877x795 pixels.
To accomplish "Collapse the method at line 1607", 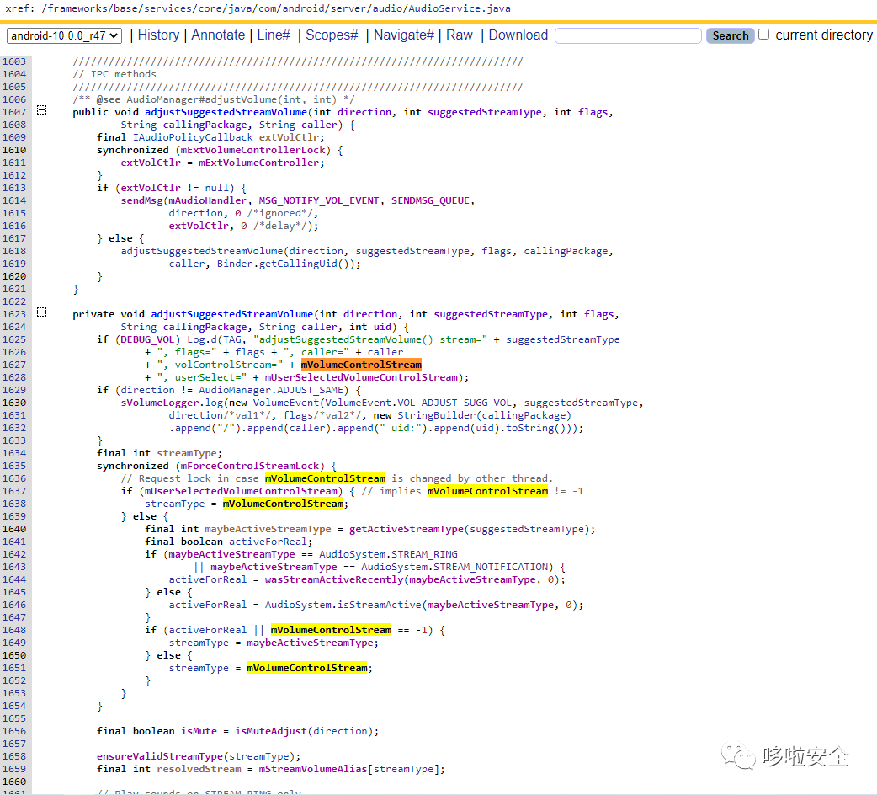I will (x=41, y=110).
